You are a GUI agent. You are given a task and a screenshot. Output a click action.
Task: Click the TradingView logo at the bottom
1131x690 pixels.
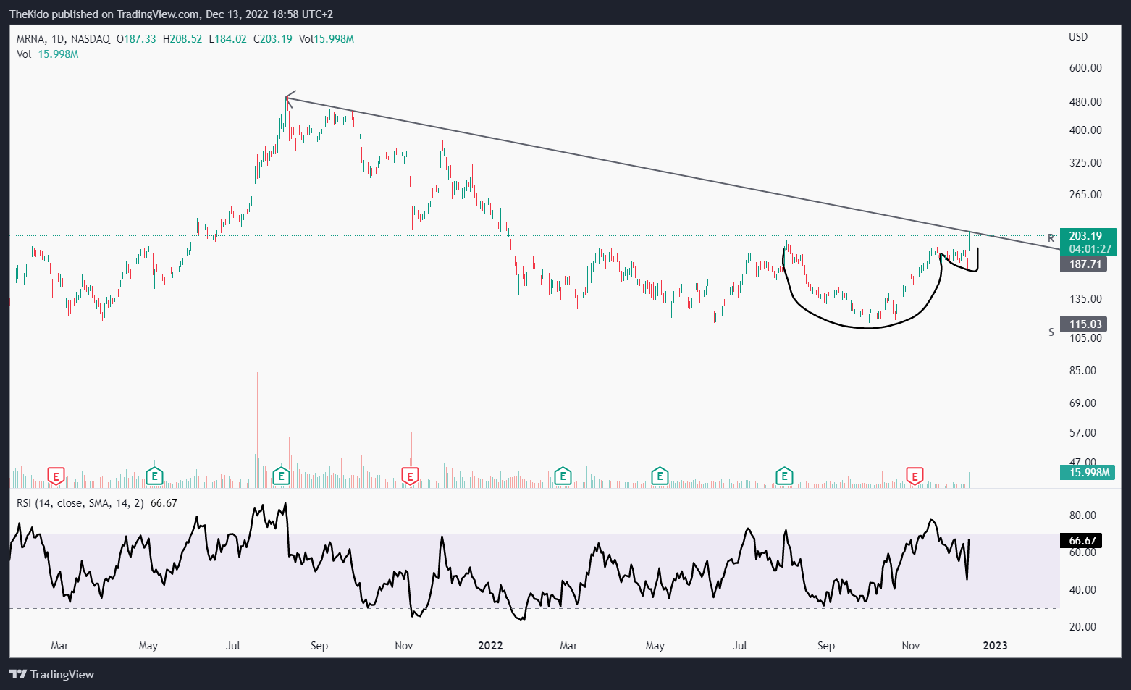click(52, 674)
